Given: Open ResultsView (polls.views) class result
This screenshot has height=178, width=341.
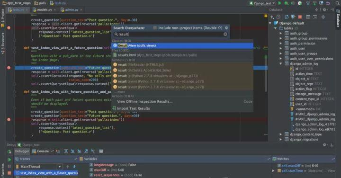Looking at the screenshot, I should [x=182, y=45].
